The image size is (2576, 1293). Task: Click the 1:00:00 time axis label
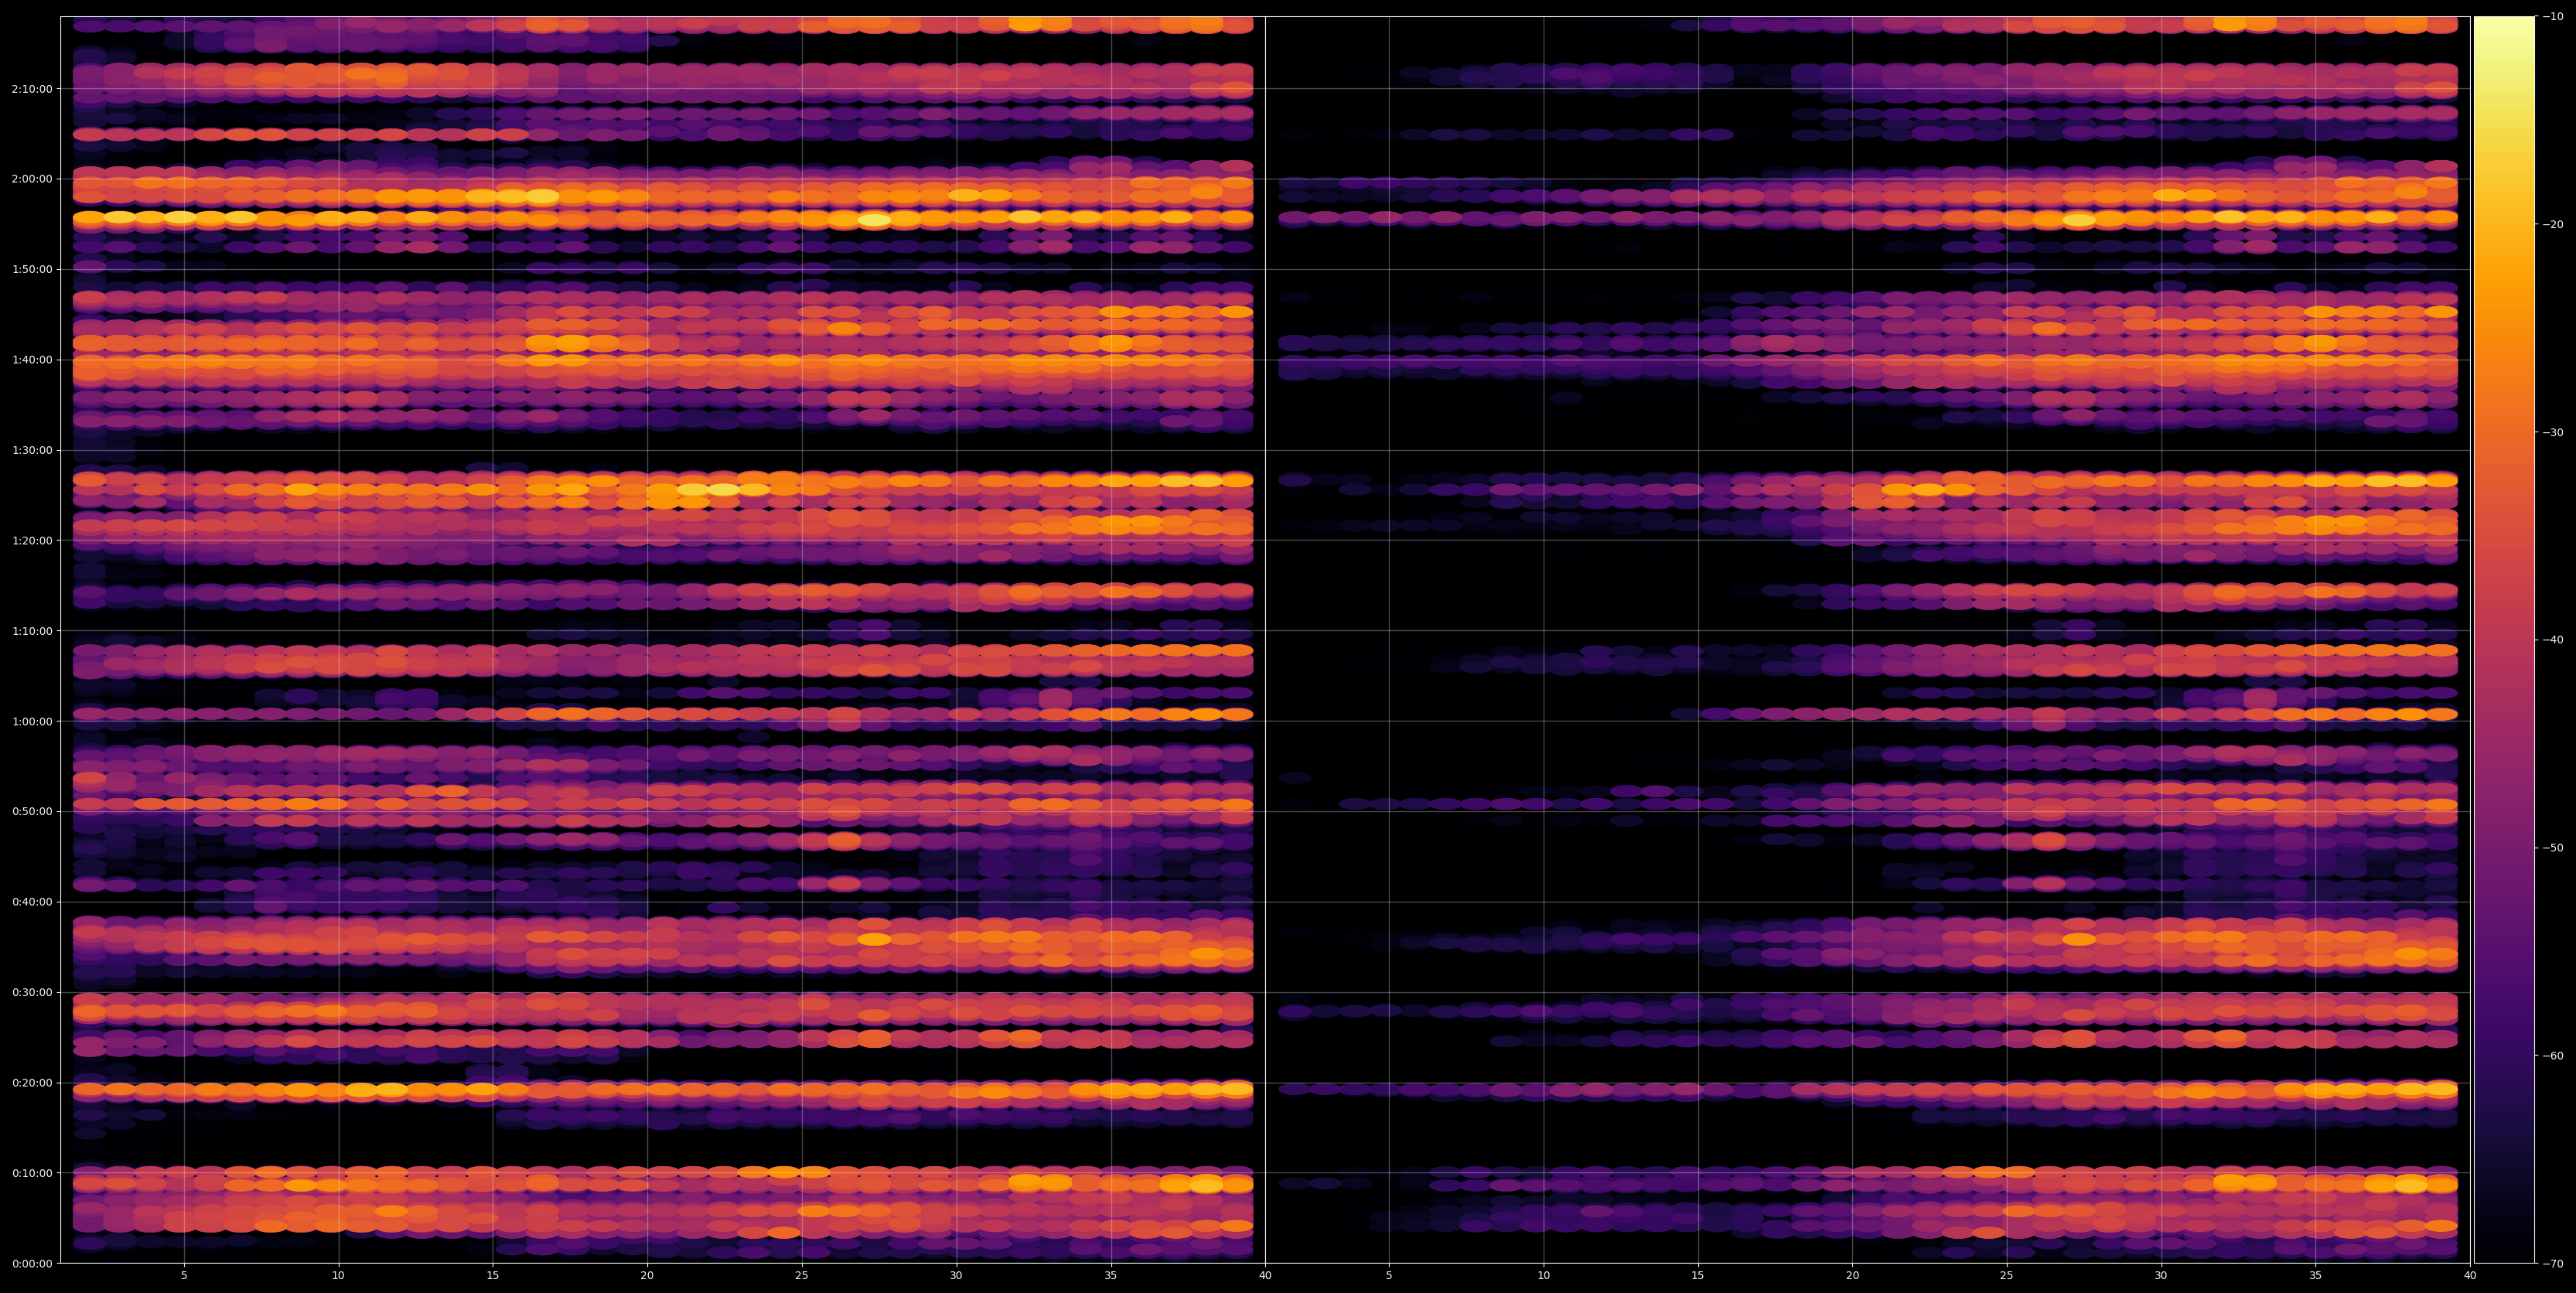[32, 721]
